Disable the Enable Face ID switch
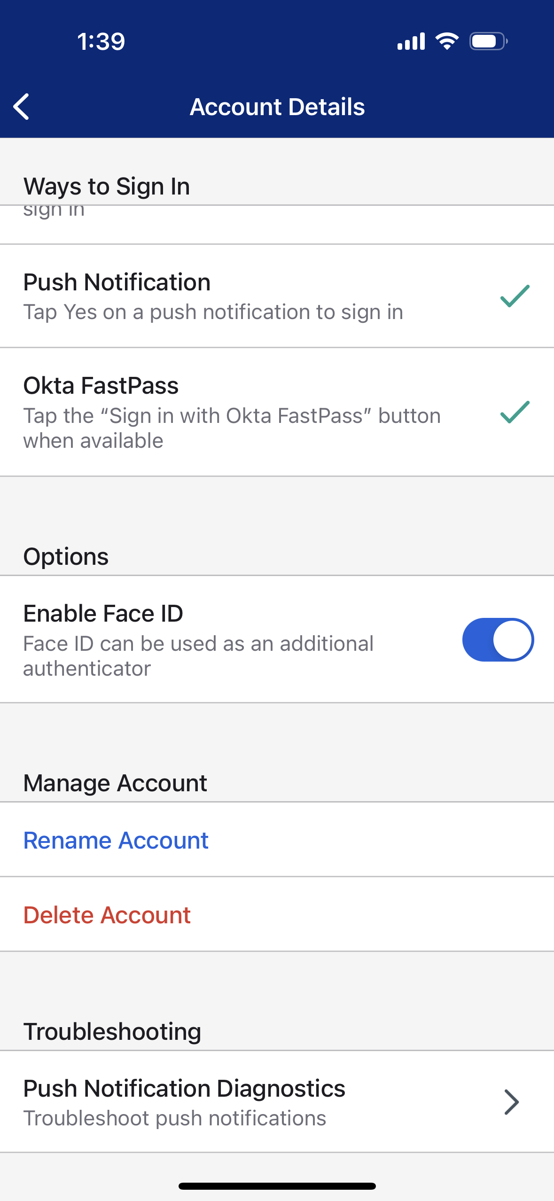This screenshot has height=1201, width=554. pyautogui.click(x=498, y=639)
